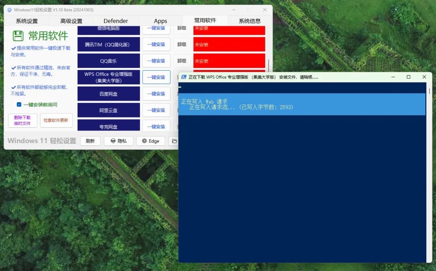Click 卸载 next to QQ音乐
436x271 pixels.
(x=182, y=61)
